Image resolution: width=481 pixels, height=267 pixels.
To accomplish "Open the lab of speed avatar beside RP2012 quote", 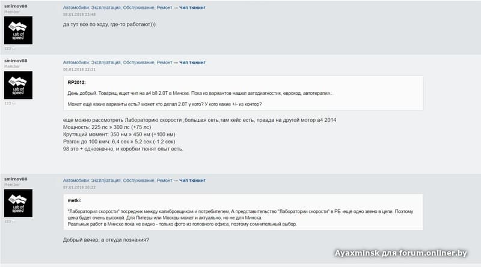I will (18, 85).
